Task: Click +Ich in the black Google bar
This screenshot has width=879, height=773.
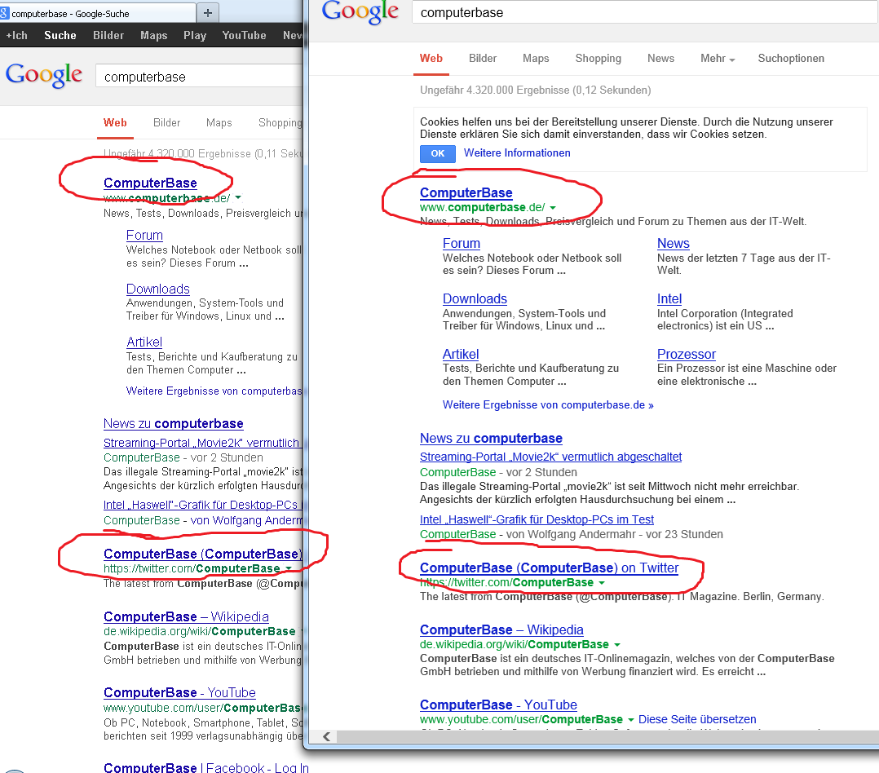Action: coord(17,35)
